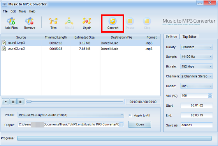Close the Music to MP3 Converter window
This screenshot has width=218, height=146.
click(210, 3)
